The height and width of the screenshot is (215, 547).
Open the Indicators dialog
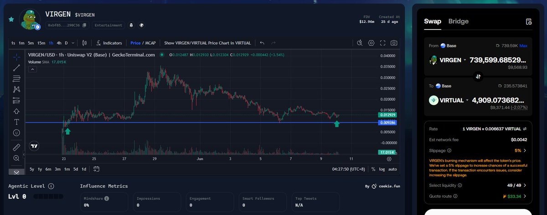coord(109,43)
